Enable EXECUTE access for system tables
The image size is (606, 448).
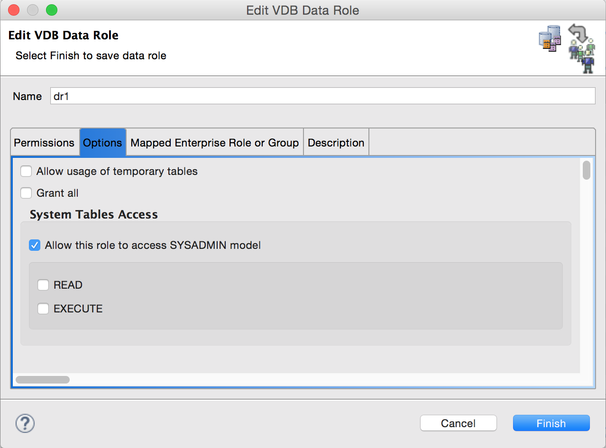coord(43,309)
